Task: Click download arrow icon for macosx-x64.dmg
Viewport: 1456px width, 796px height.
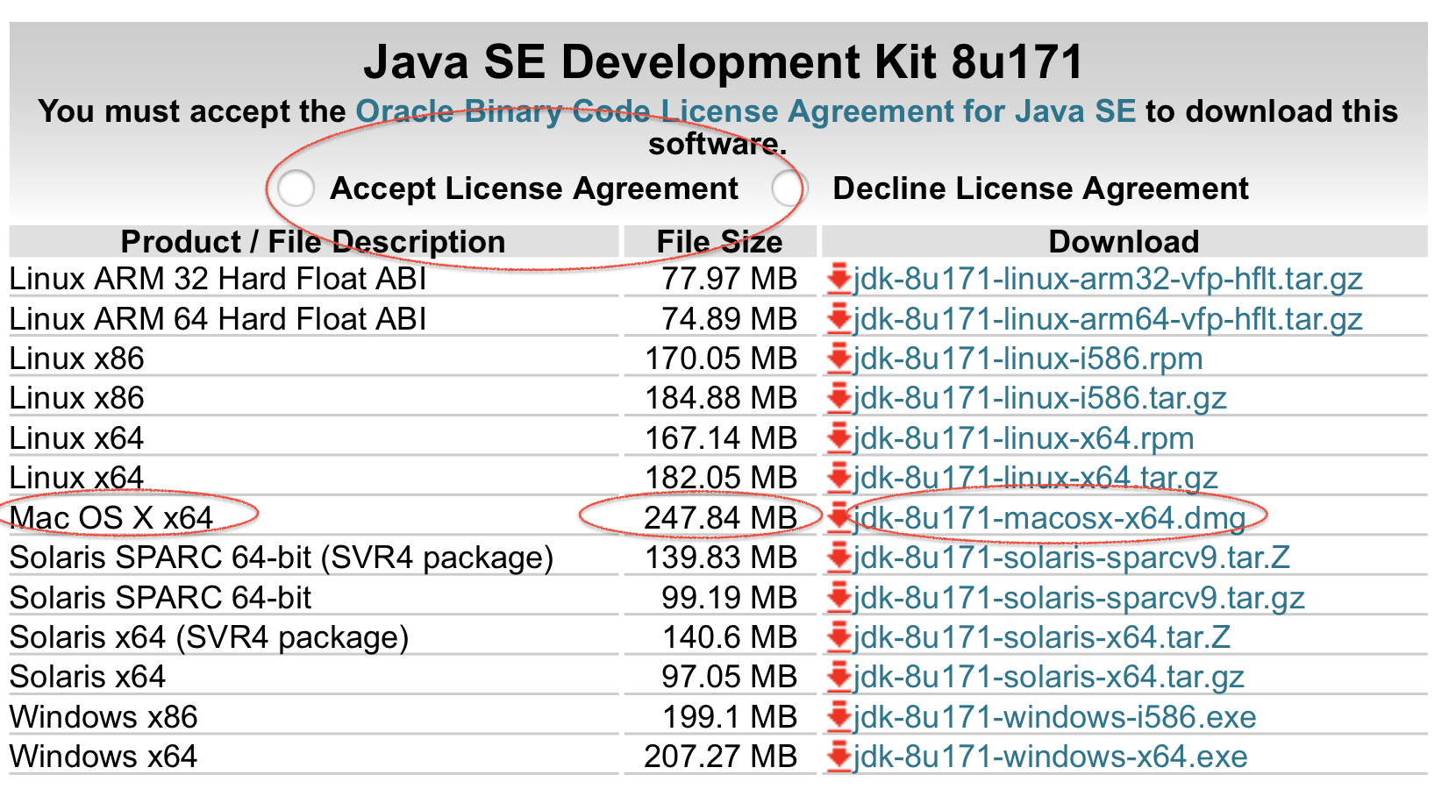Action: coord(839,518)
